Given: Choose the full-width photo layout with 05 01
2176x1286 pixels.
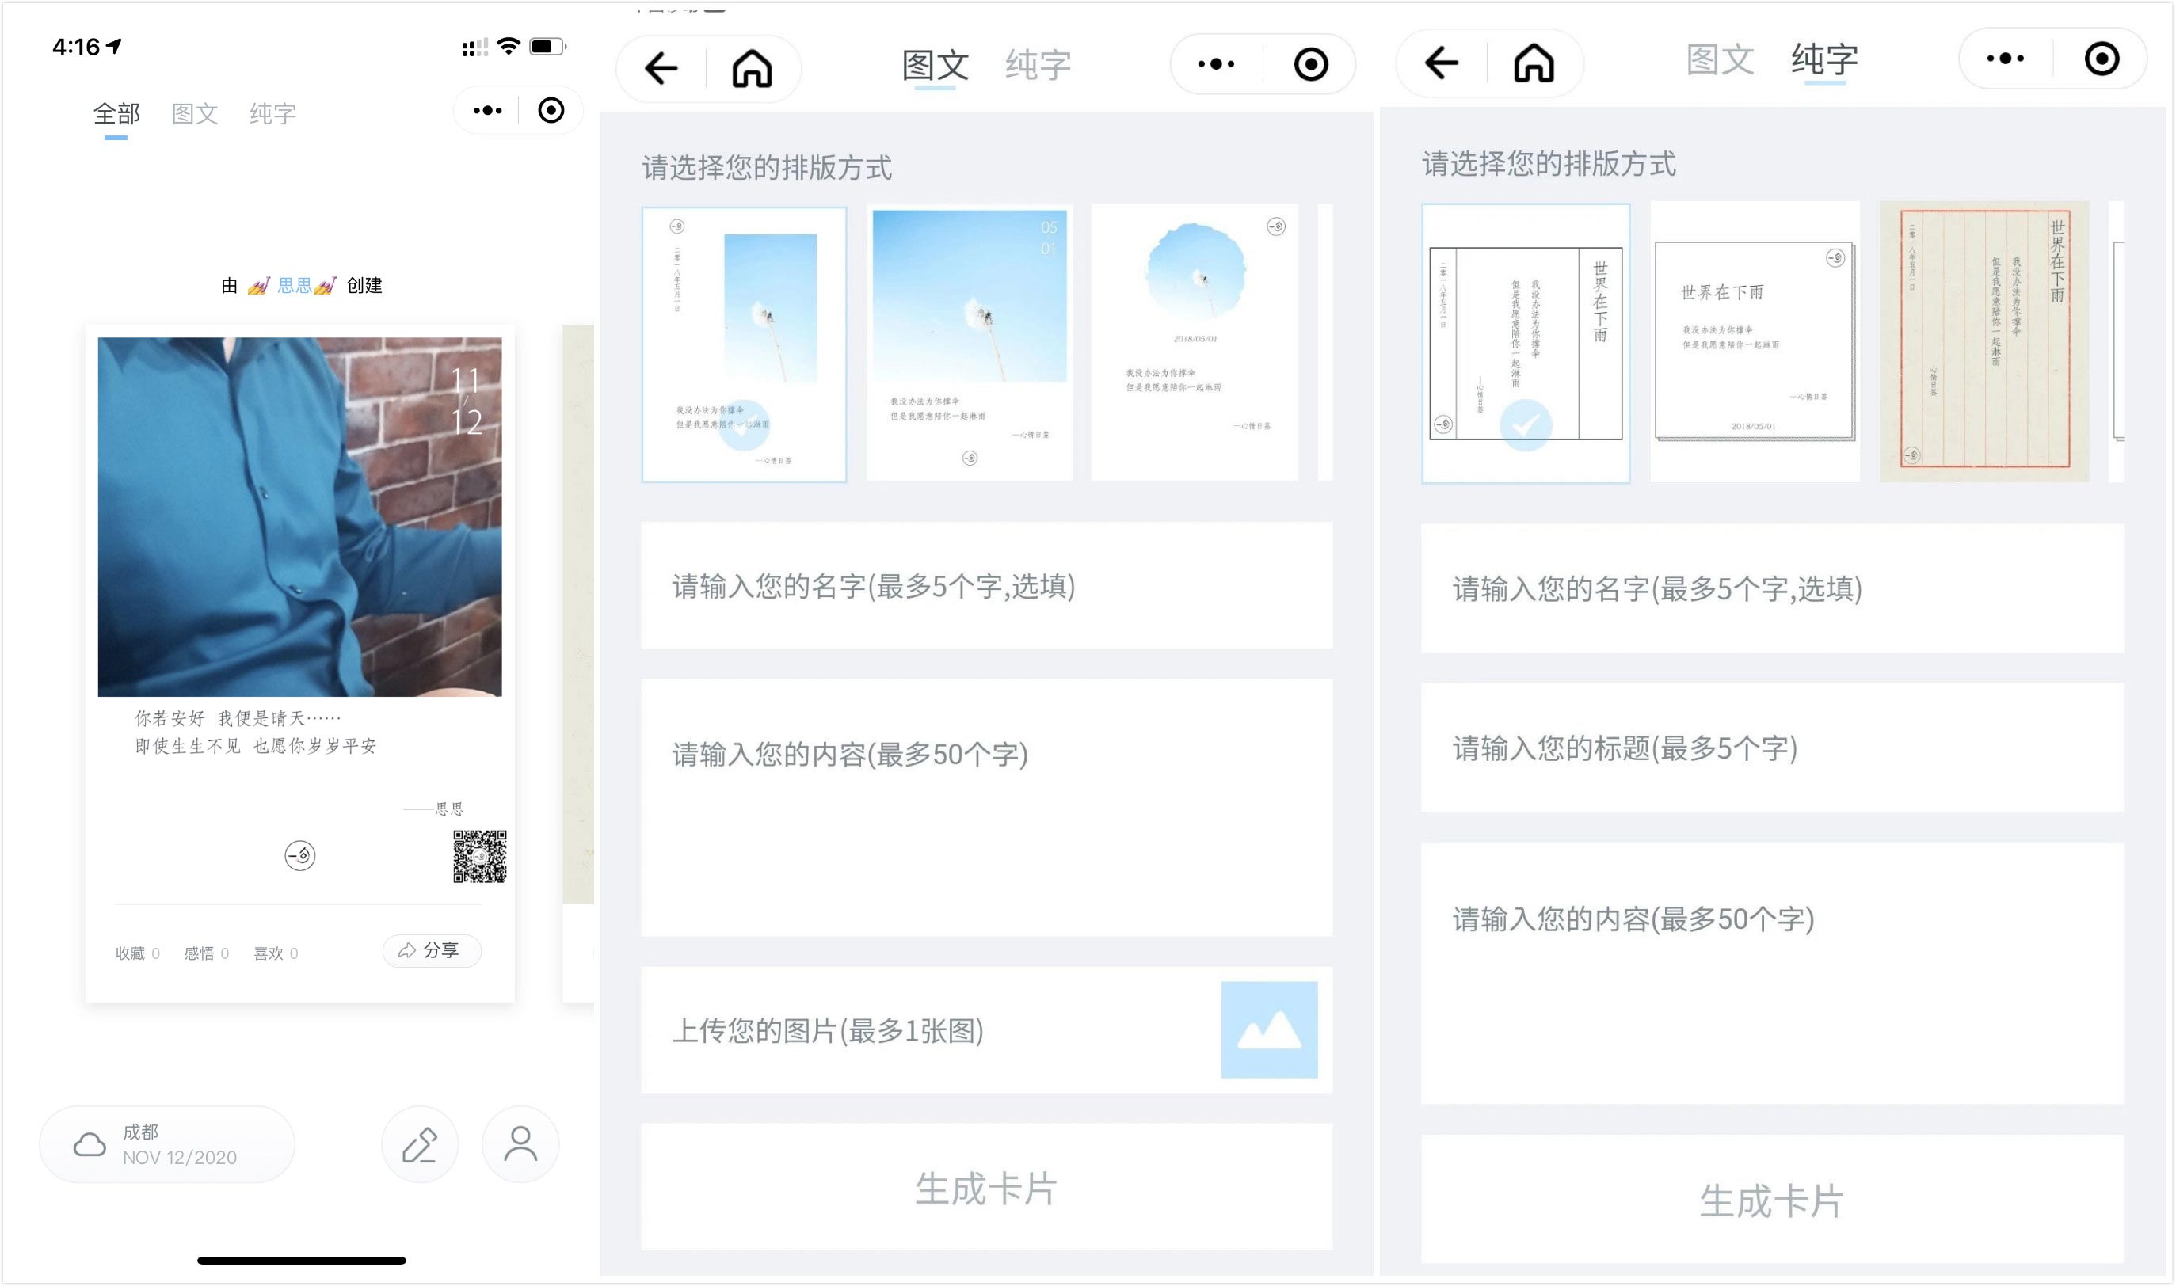Looking at the screenshot, I should pyautogui.click(x=969, y=343).
